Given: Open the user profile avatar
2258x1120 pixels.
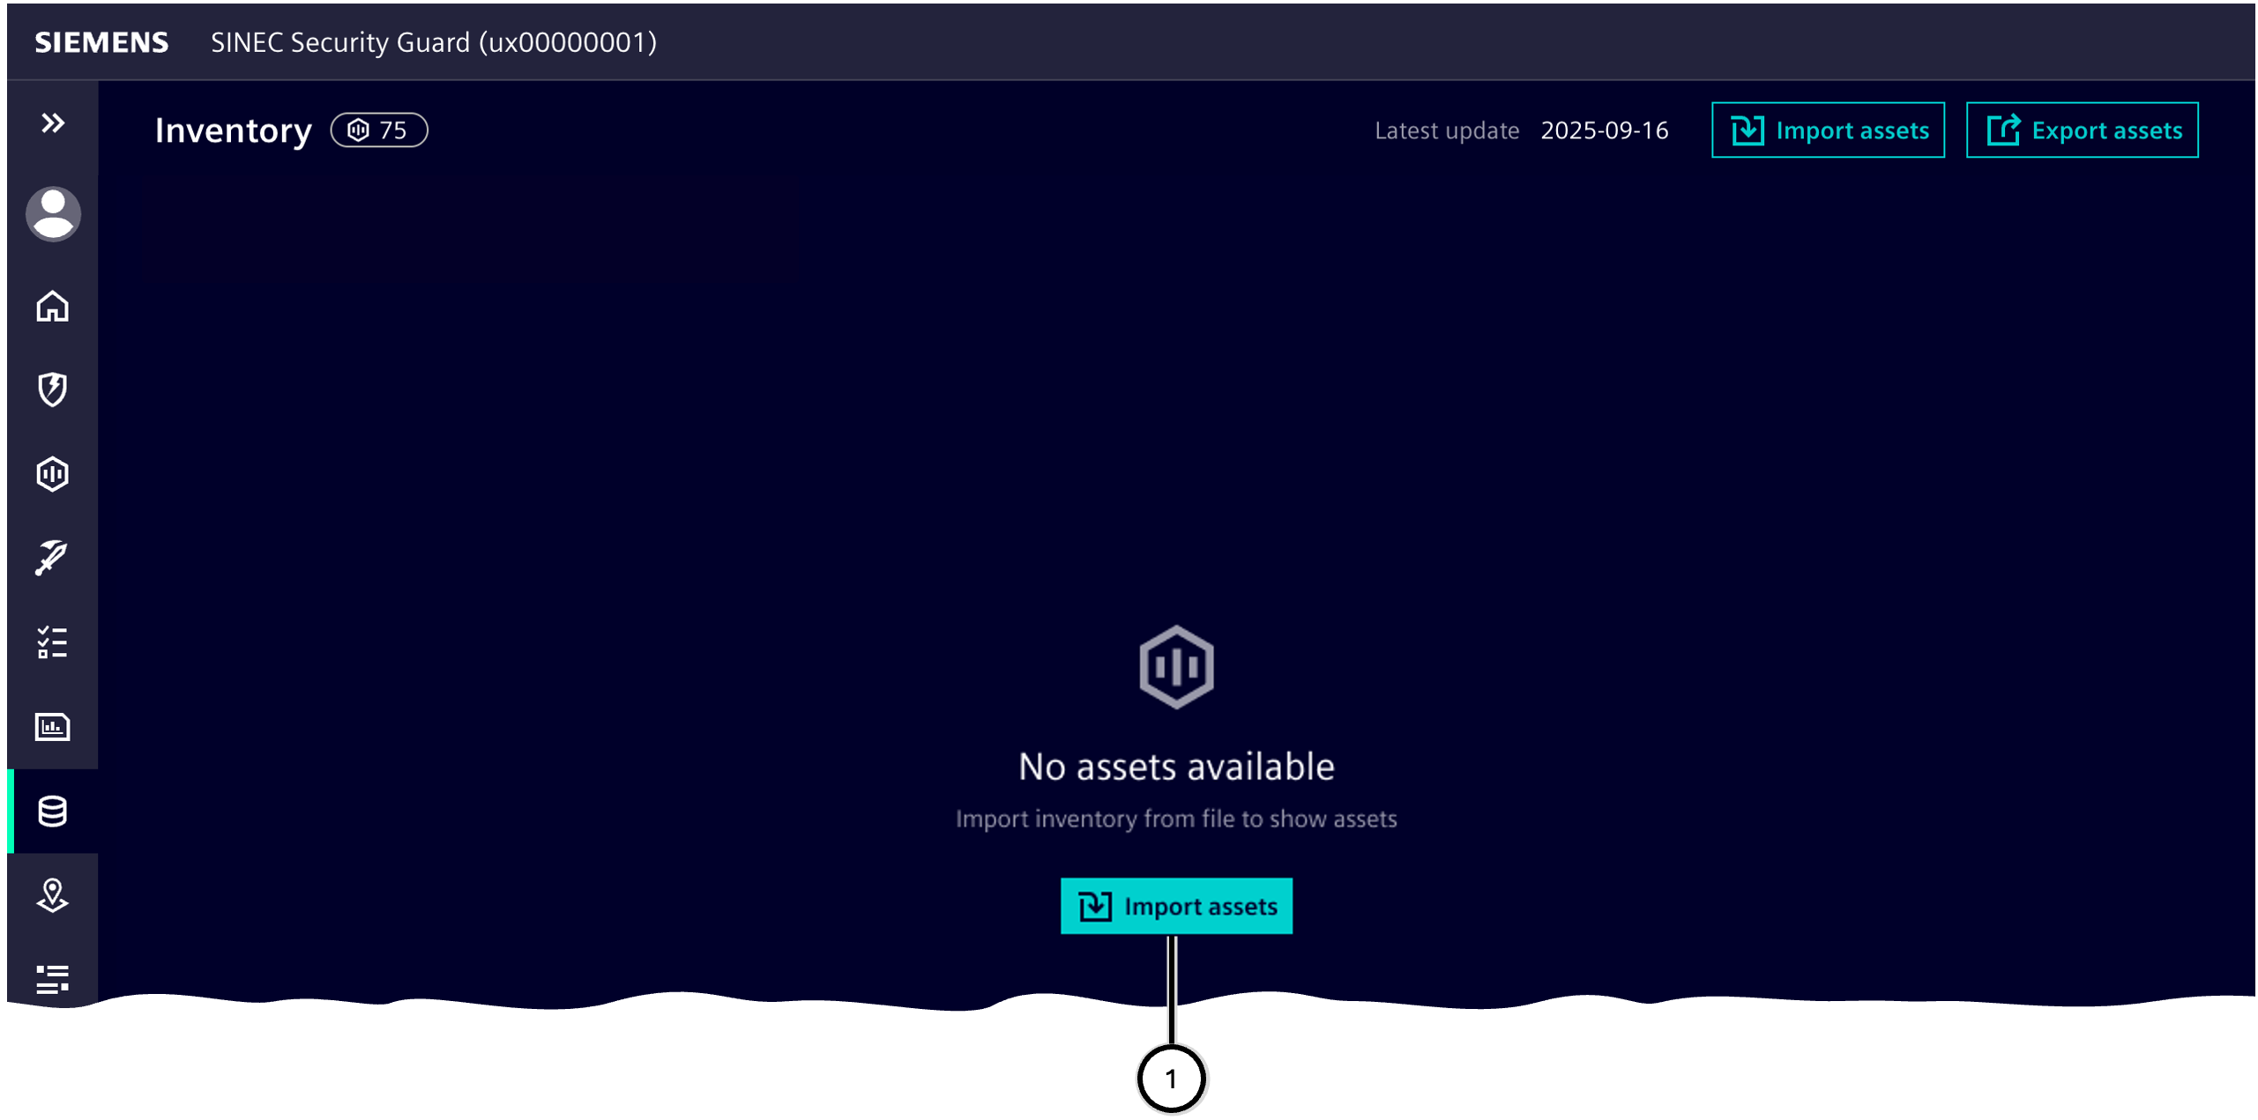Looking at the screenshot, I should [x=53, y=214].
